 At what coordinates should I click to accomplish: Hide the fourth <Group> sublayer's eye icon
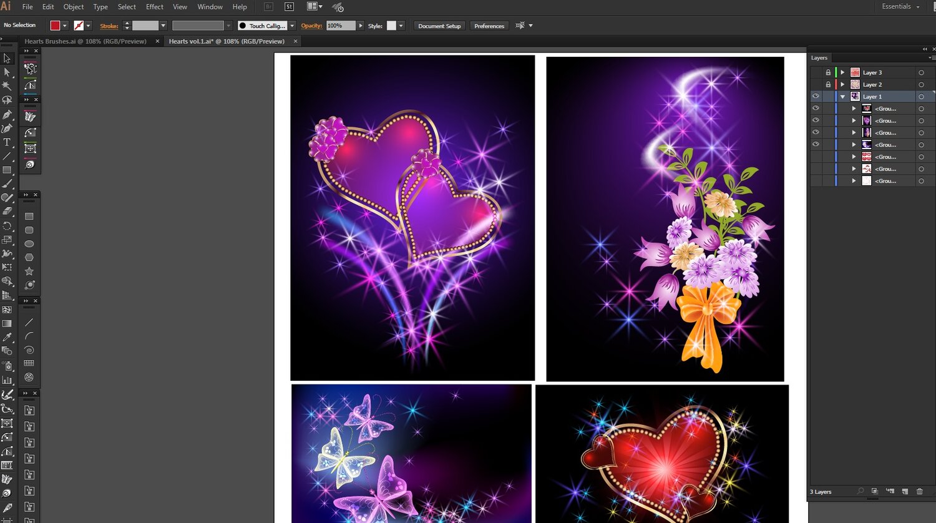[816, 144]
